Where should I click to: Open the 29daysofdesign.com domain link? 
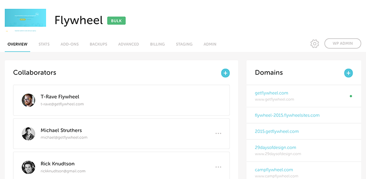275,147
